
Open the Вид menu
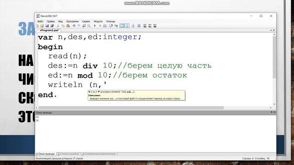(60, 22)
